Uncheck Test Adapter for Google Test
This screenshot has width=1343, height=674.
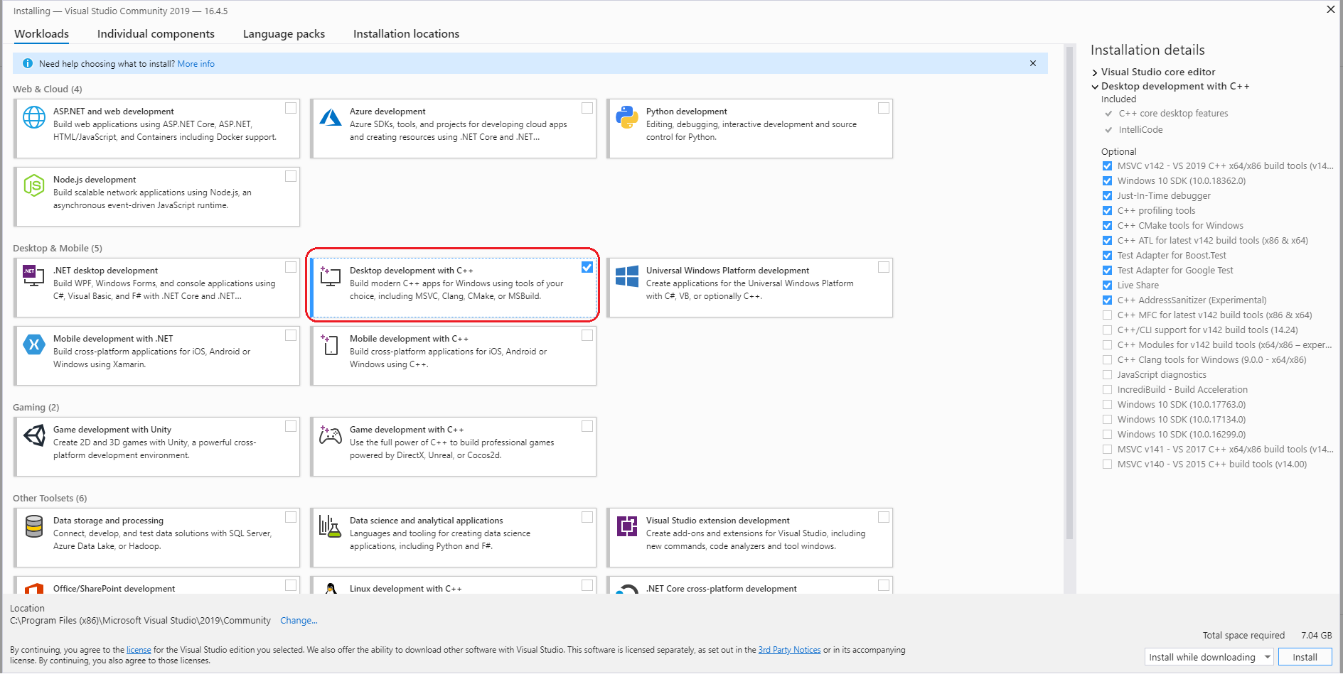[x=1107, y=271]
